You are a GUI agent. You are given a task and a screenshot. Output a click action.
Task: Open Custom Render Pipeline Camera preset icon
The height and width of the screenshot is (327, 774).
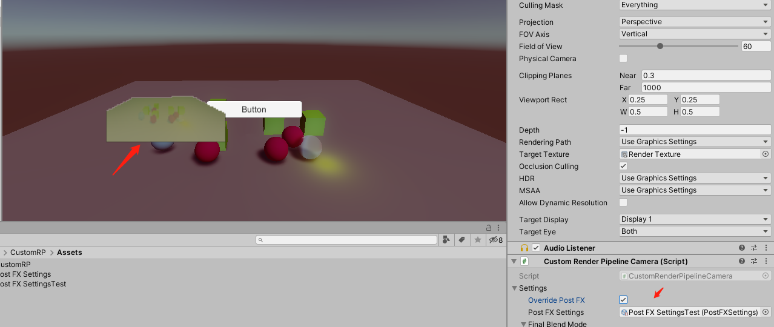pyautogui.click(x=754, y=262)
